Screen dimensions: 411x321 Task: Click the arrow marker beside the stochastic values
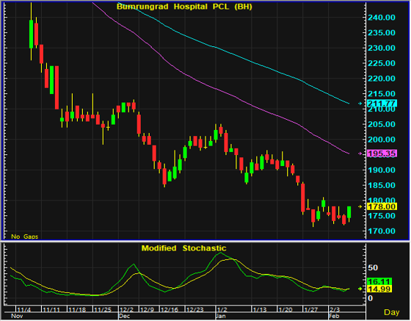360,289
